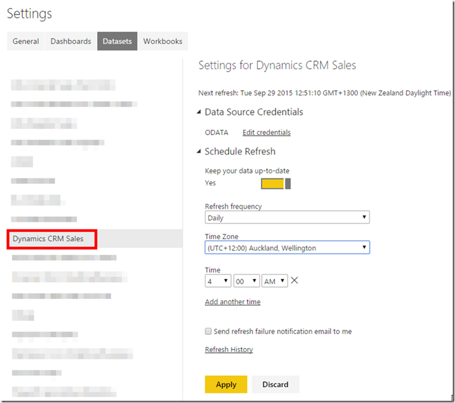Screen dimensions: 455x403
Task: Collapse the Schedule Refresh section
Action: point(199,151)
